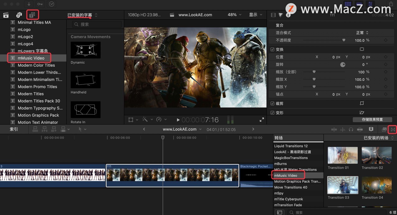The height and width of the screenshot is (215, 397).
Task: Toggle the inspector sliders icon
Action: tap(370, 4)
